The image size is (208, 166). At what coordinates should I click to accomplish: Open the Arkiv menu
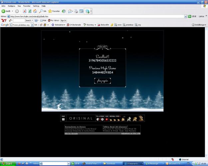point(4,6)
